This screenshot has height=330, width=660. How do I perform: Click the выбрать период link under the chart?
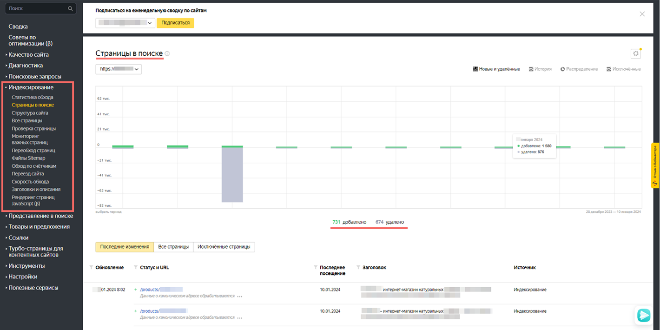tap(108, 211)
